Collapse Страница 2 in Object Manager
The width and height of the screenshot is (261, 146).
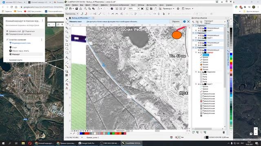(x=193, y=33)
